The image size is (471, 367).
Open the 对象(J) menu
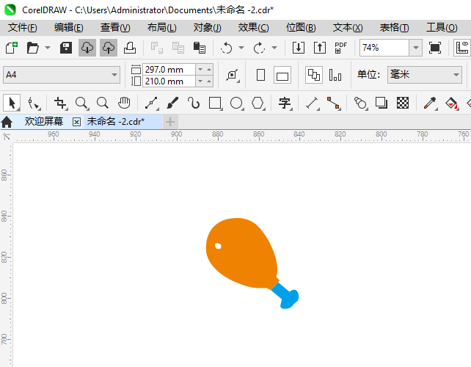[208, 28]
